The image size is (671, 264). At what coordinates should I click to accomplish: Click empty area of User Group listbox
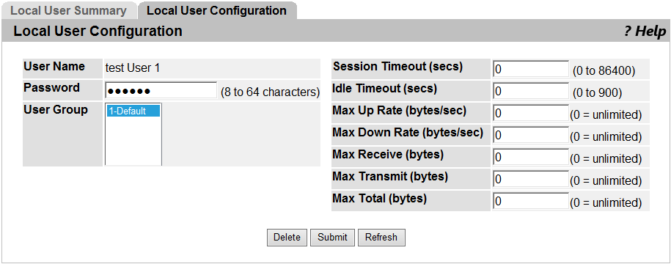(133, 142)
